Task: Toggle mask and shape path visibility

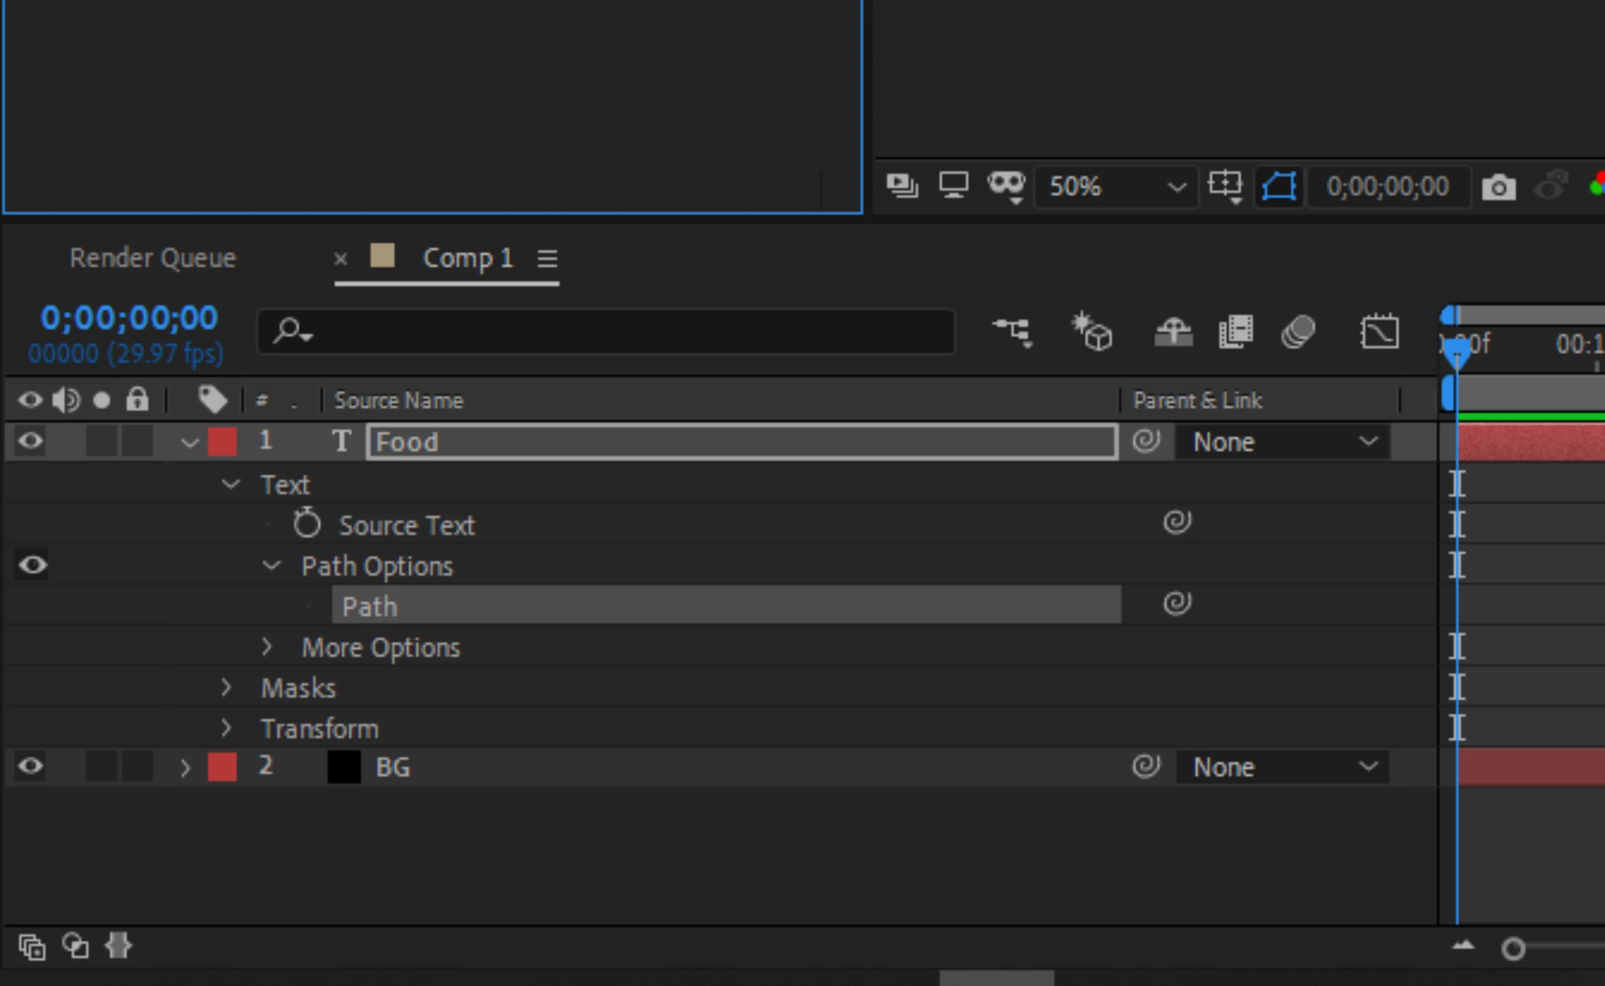Action: [x=1278, y=187]
